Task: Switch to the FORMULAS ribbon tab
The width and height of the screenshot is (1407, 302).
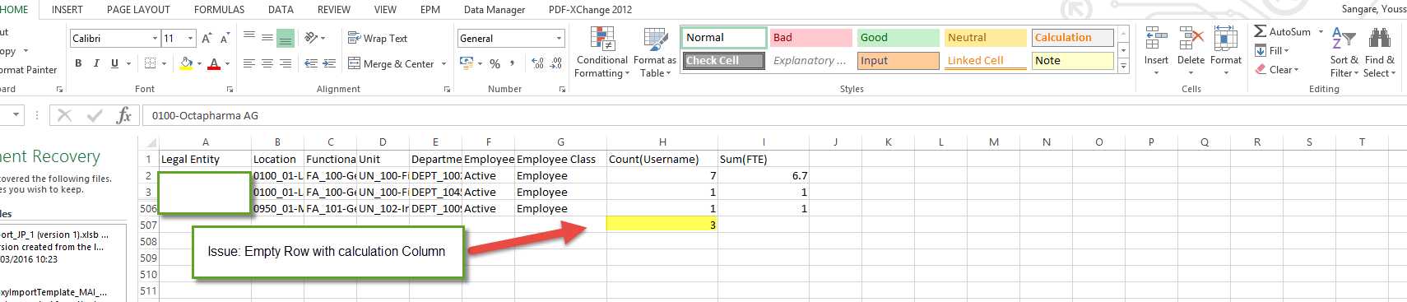Action: click(x=219, y=10)
